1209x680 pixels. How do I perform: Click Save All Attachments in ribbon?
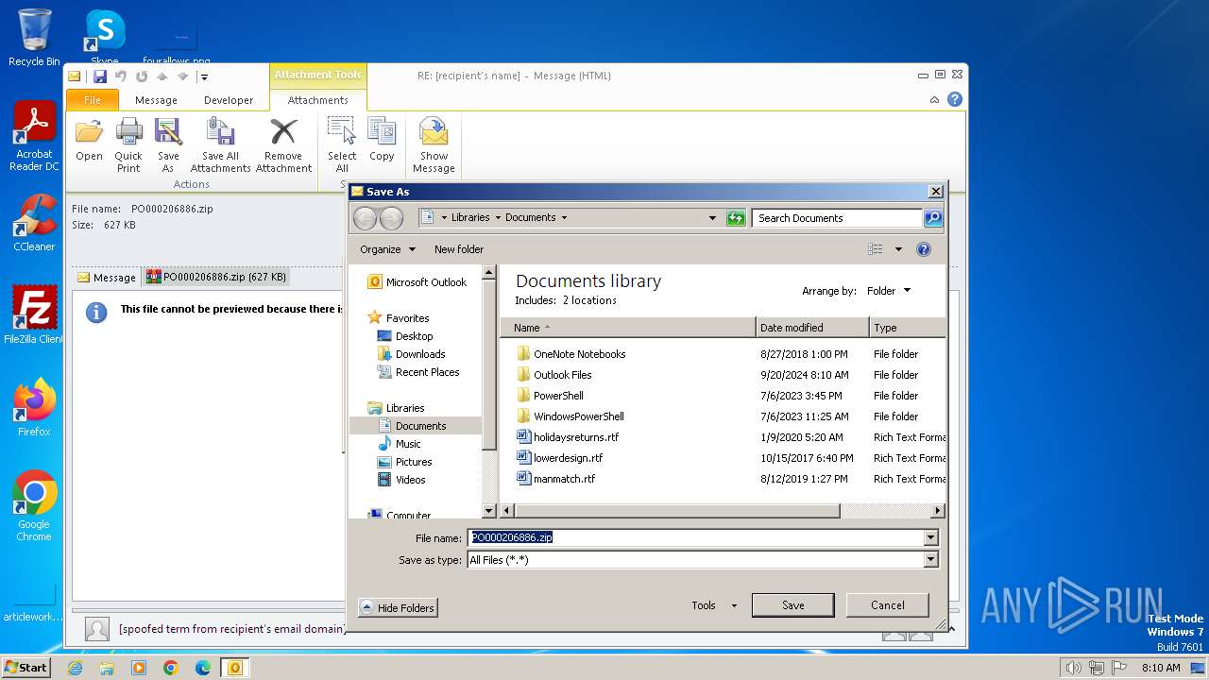pos(220,144)
